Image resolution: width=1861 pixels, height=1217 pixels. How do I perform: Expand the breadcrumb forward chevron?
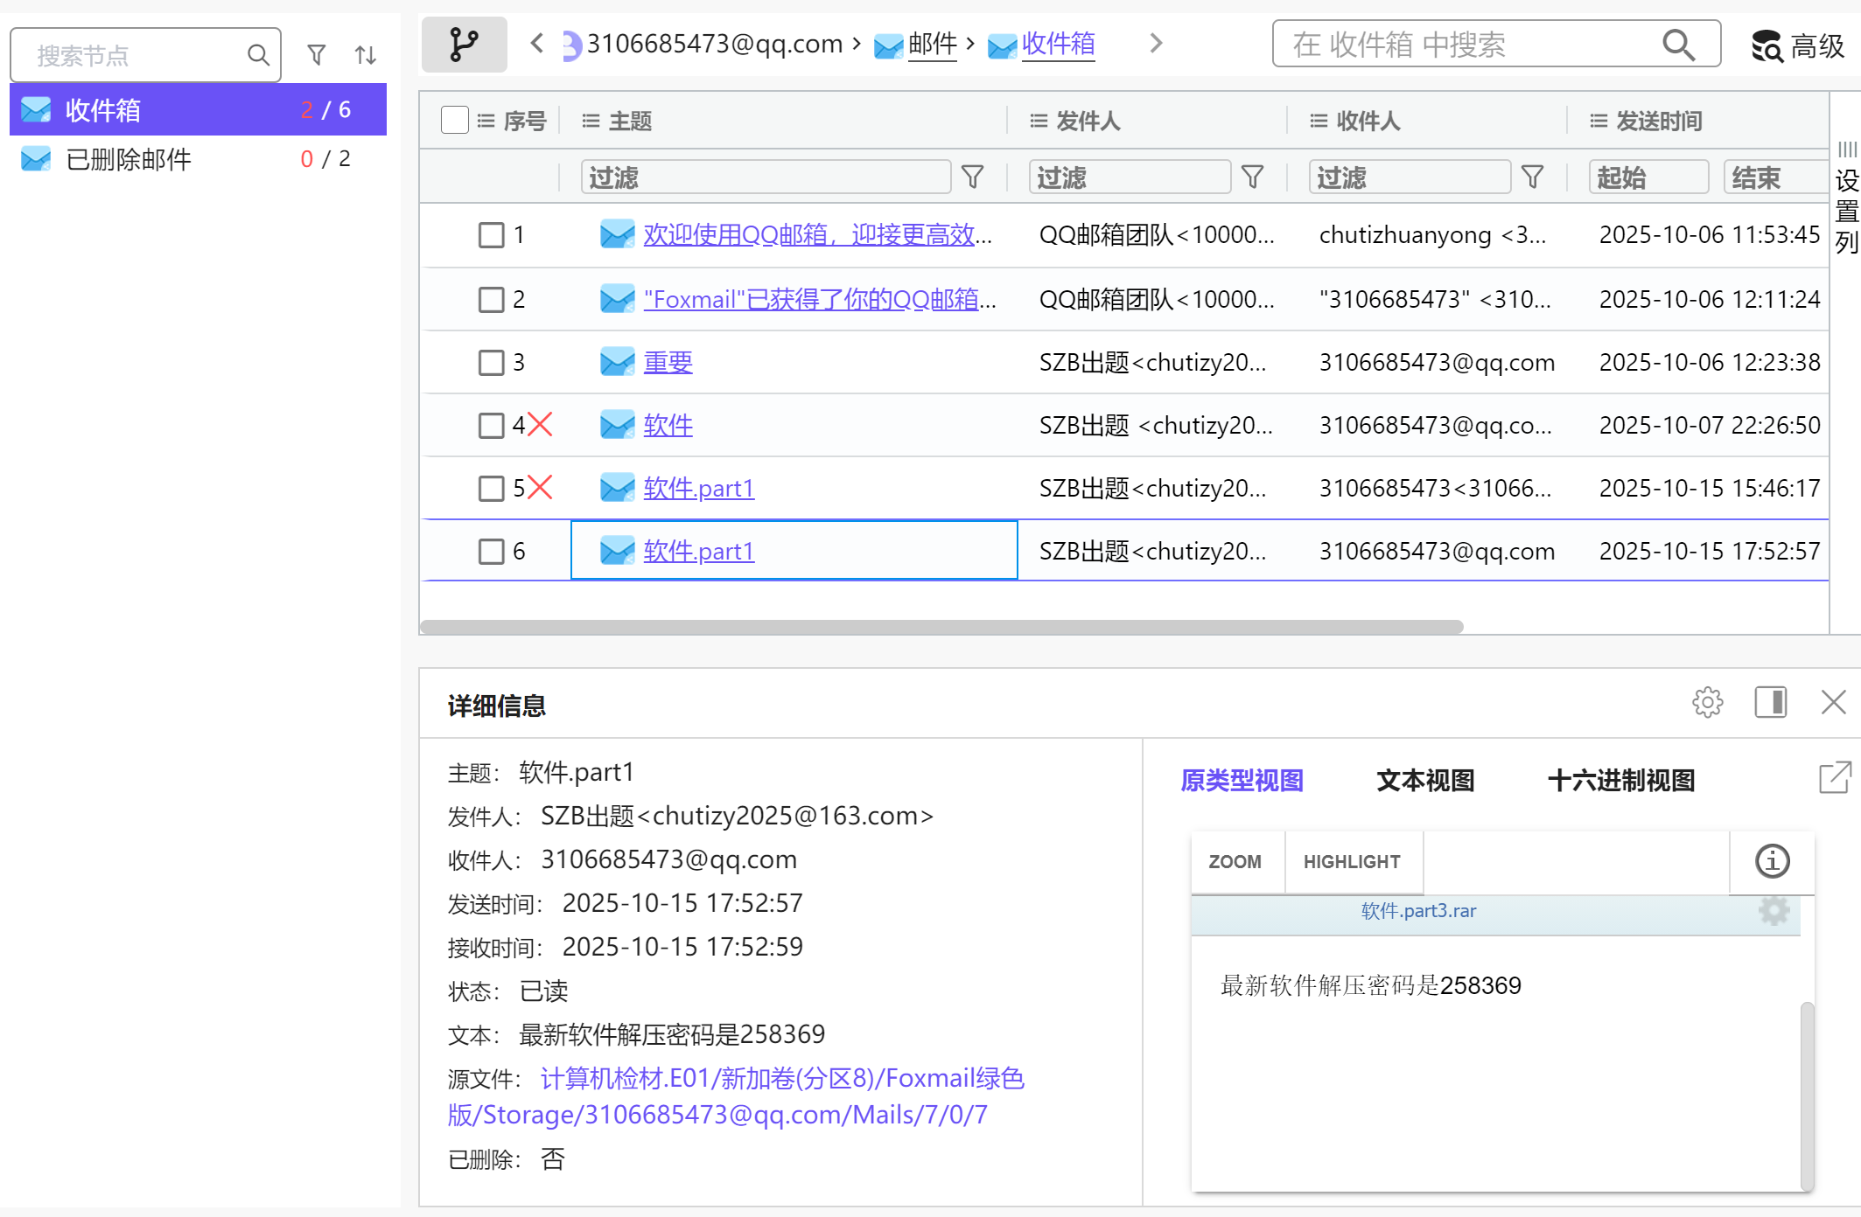pyautogui.click(x=1156, y=43)
